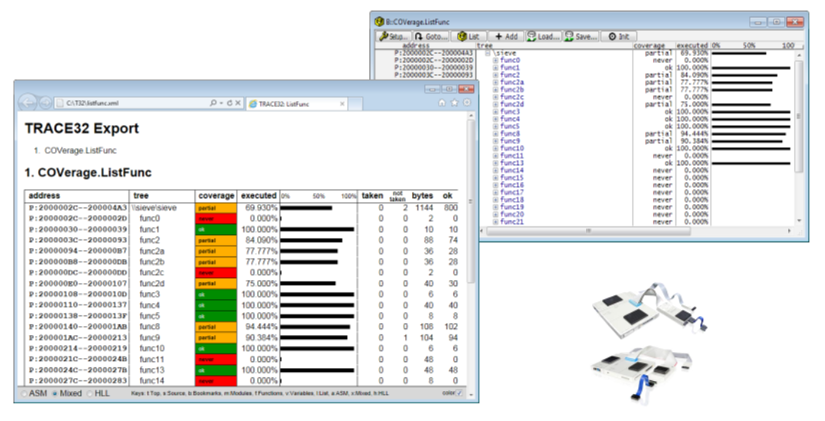Click address P:20000030--20000039 in export table
The image size is (825, 421).
[x=78, y=230]
